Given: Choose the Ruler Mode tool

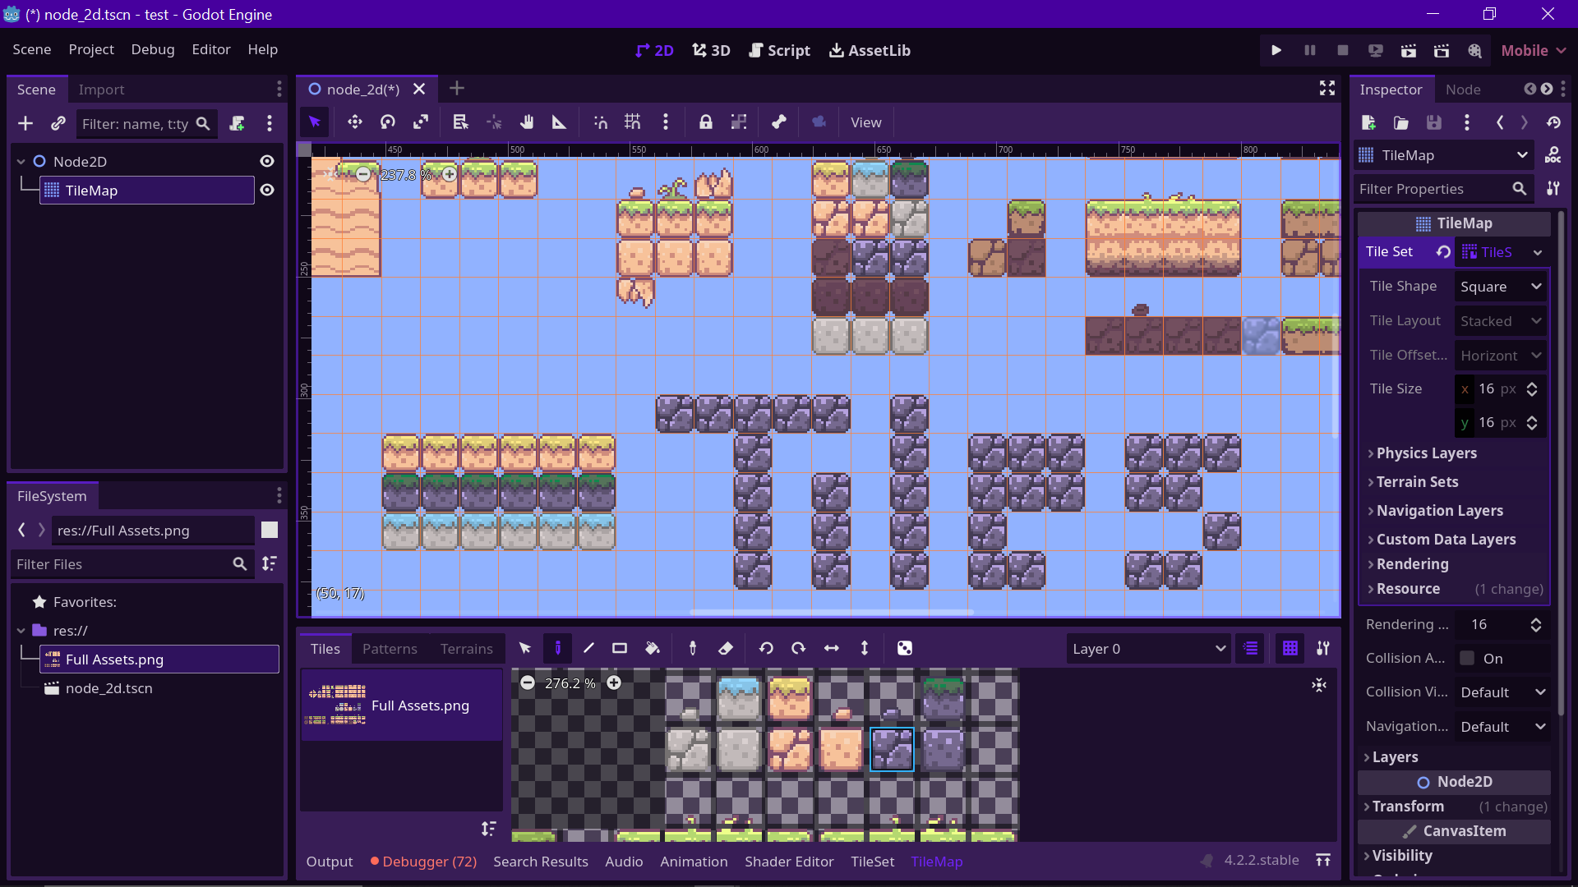Looking at the screenshot, I should pyautogui.click(x=560, y=122).
